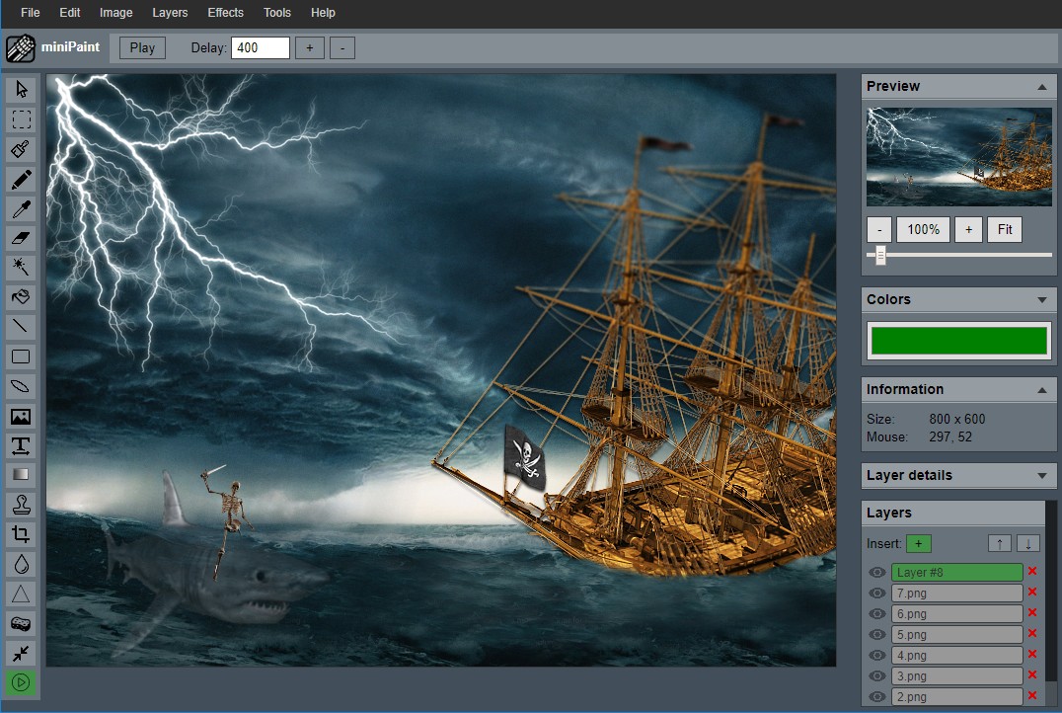1062x713 pixels.
Task: Pick the Text tool
Action: pos(21,445)
